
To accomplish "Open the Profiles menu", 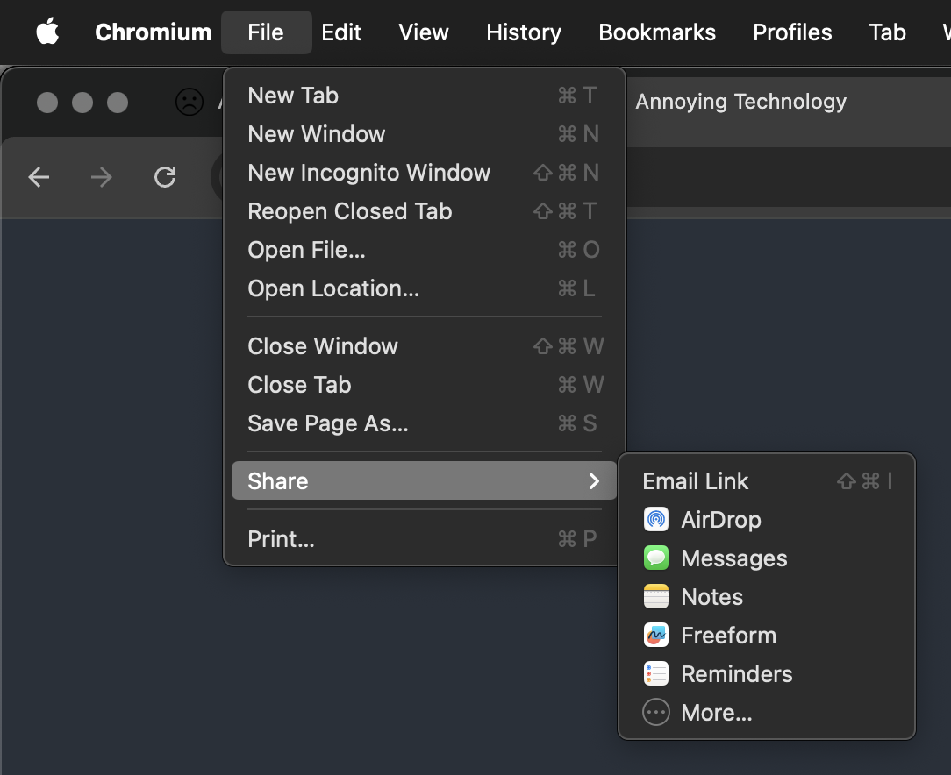I will pyautogui.click(x=792, y=32).
